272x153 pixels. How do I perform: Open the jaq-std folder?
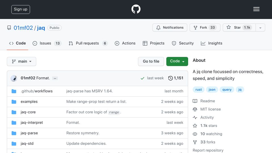tap(27, 143)
